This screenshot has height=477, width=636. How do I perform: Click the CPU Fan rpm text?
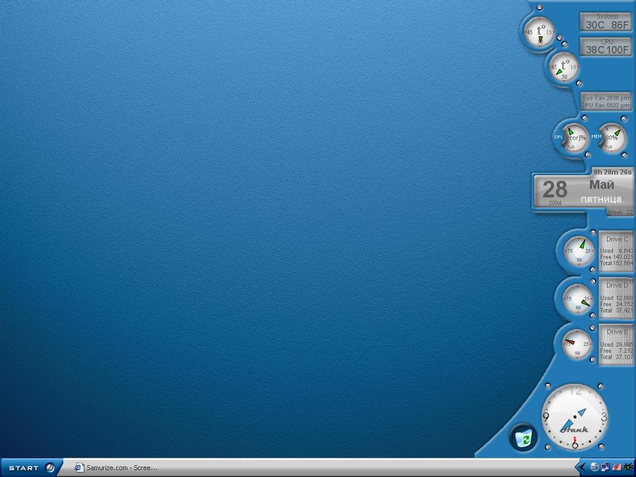click(606, 106)
